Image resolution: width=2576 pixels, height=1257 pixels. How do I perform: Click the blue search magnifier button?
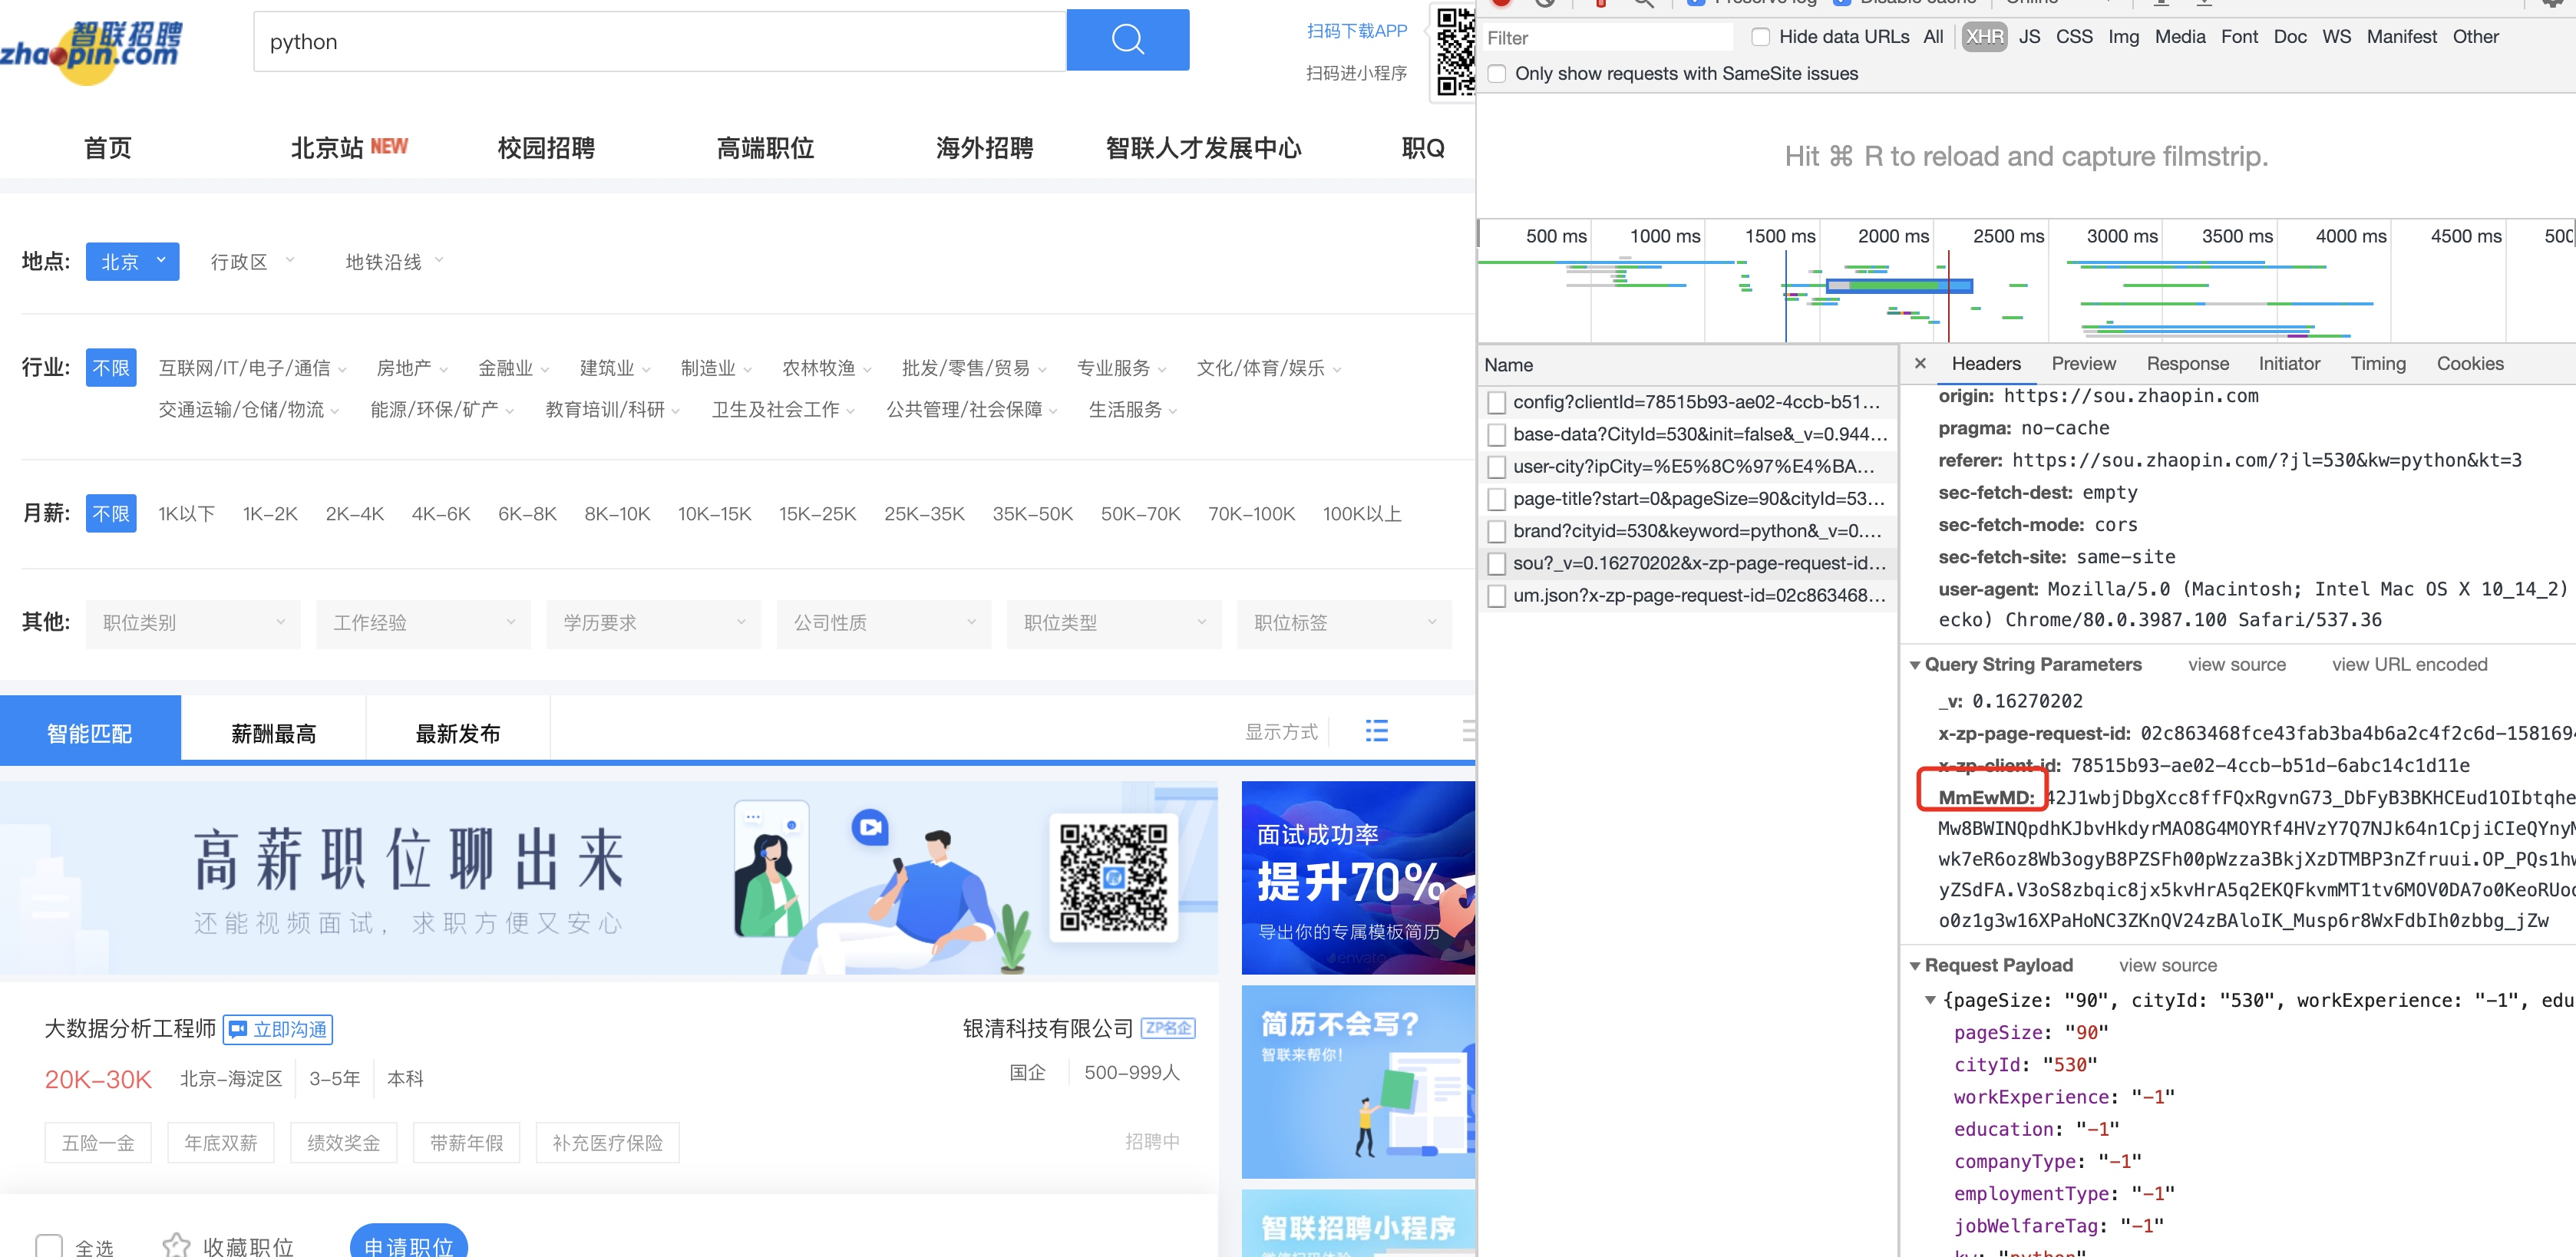1127,40
